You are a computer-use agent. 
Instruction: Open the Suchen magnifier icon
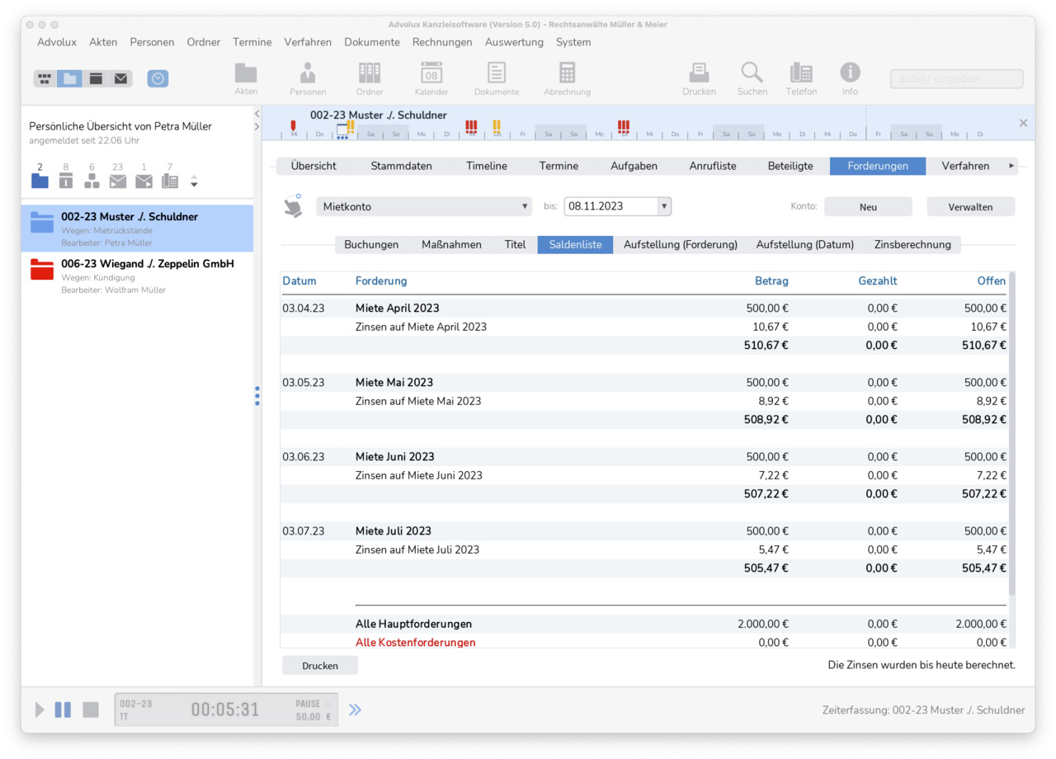pyautogui.click(x=752, y=73)
